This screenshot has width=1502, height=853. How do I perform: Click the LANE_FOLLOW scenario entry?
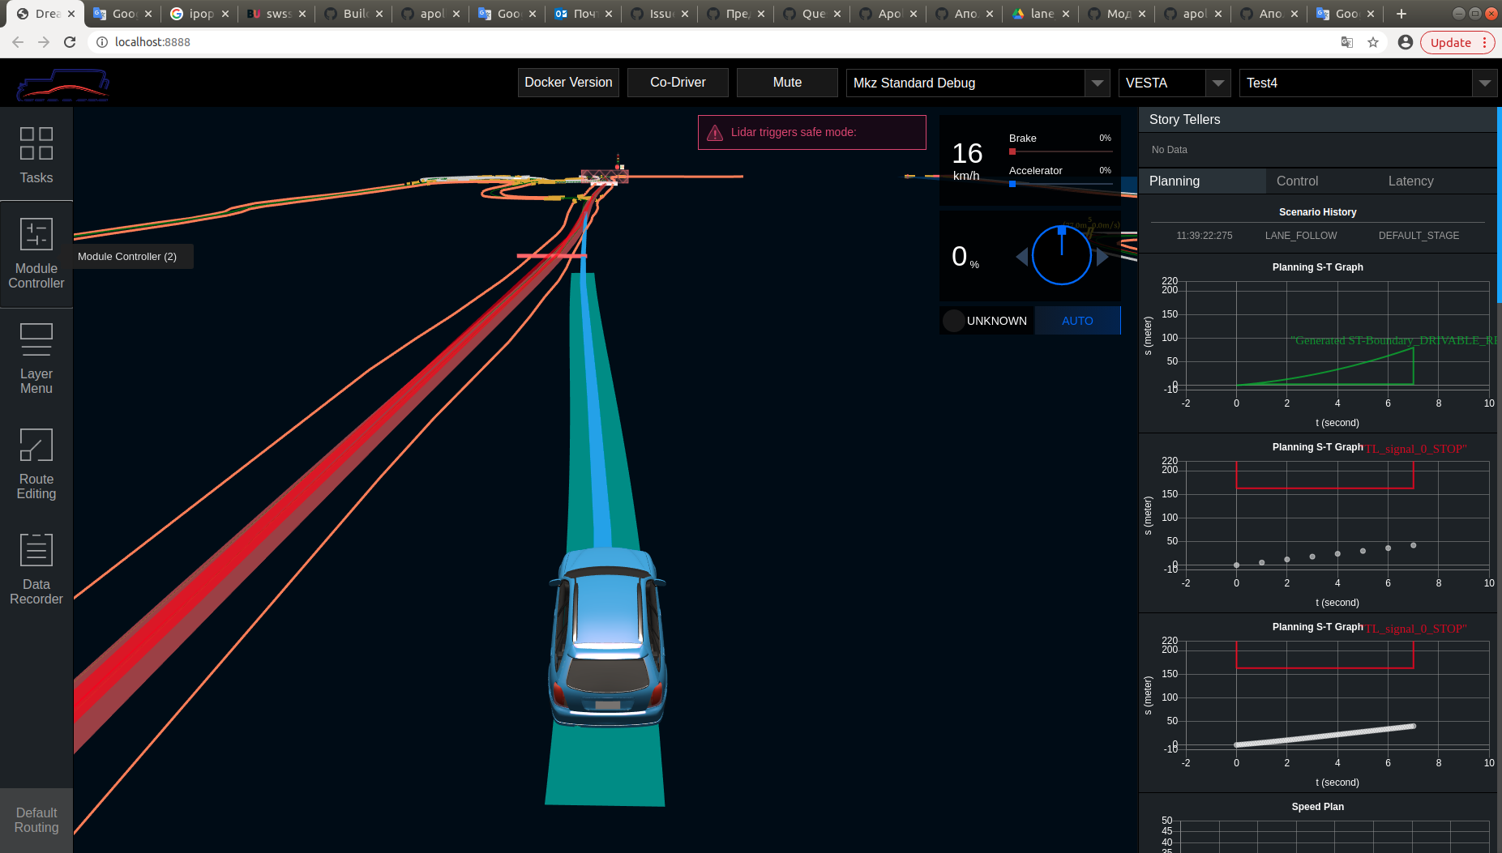(x=1301, y=236)
